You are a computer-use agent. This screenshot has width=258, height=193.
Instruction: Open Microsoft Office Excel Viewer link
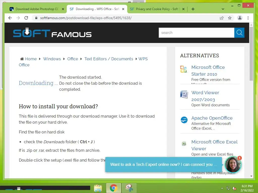[214, 145]
